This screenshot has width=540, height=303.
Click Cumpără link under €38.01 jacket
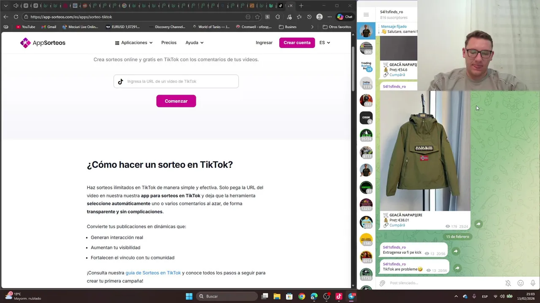(397, 225)
